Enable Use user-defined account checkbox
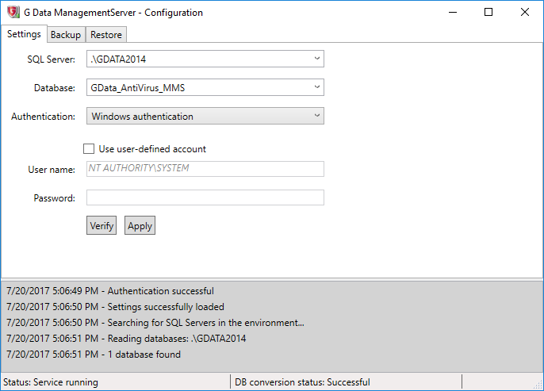The width and height of the screenshot is (544, 391). 89,149
